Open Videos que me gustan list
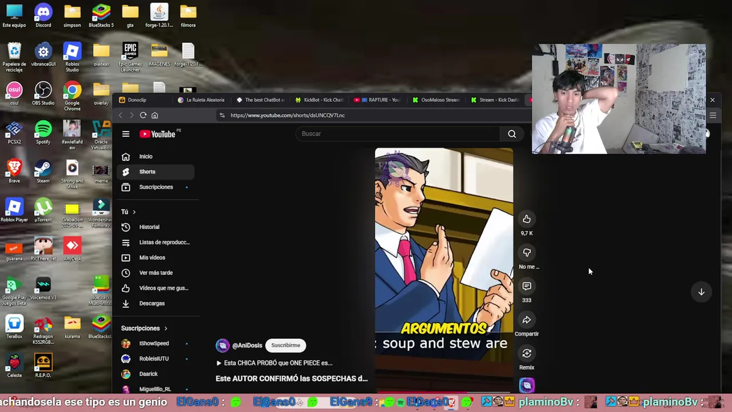Screen dimensions: 732x412 point(156,288)
